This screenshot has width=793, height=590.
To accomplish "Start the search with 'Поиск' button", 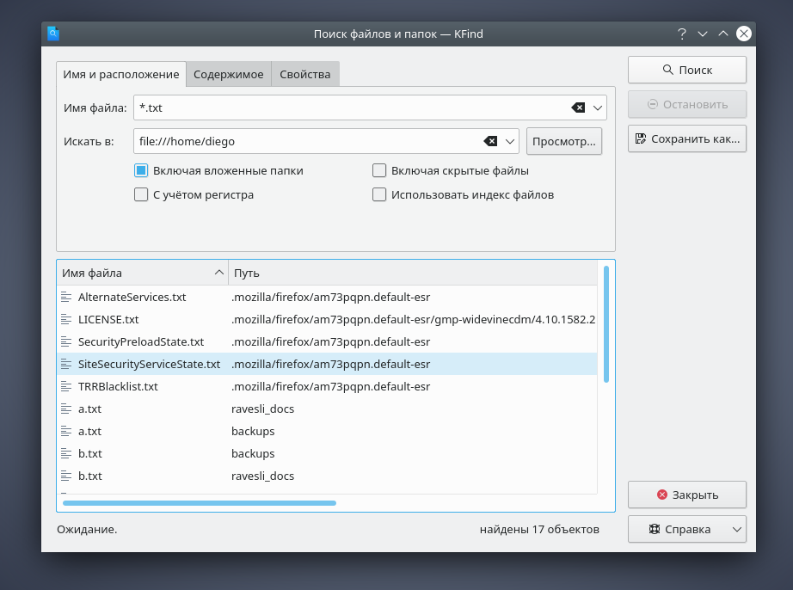I will (686, 70).
